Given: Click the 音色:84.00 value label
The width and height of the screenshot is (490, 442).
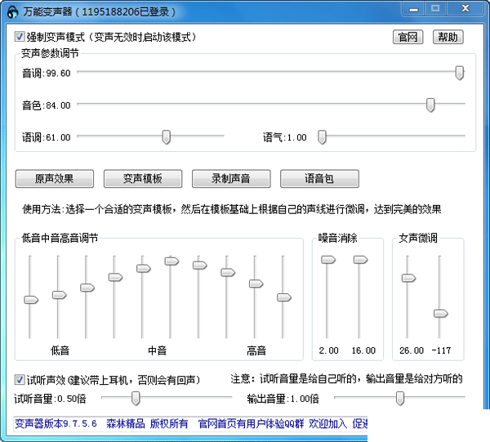Looking at the screenshot, I should click(47, 105).
